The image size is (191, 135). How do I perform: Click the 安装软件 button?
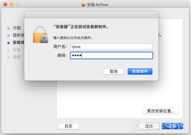click(140, 71)
